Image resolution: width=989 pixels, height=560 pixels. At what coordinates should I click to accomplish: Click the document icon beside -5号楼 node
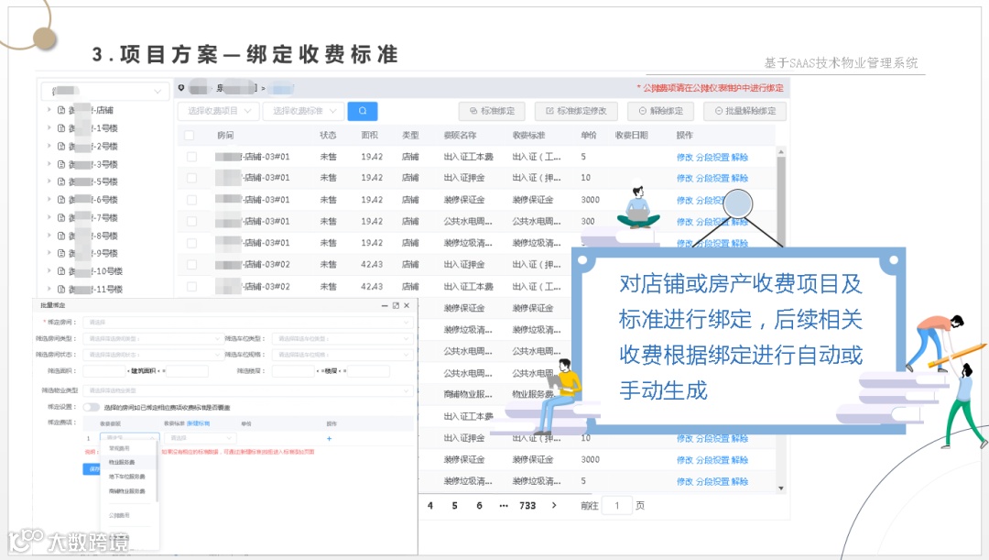point(61,181)
